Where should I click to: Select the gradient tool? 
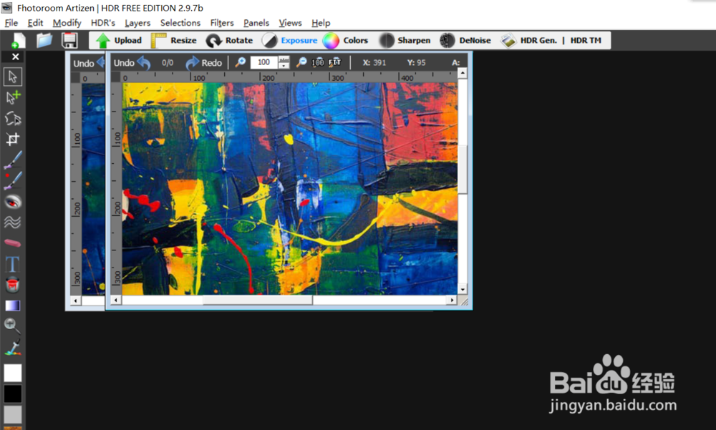coord(13,306)
